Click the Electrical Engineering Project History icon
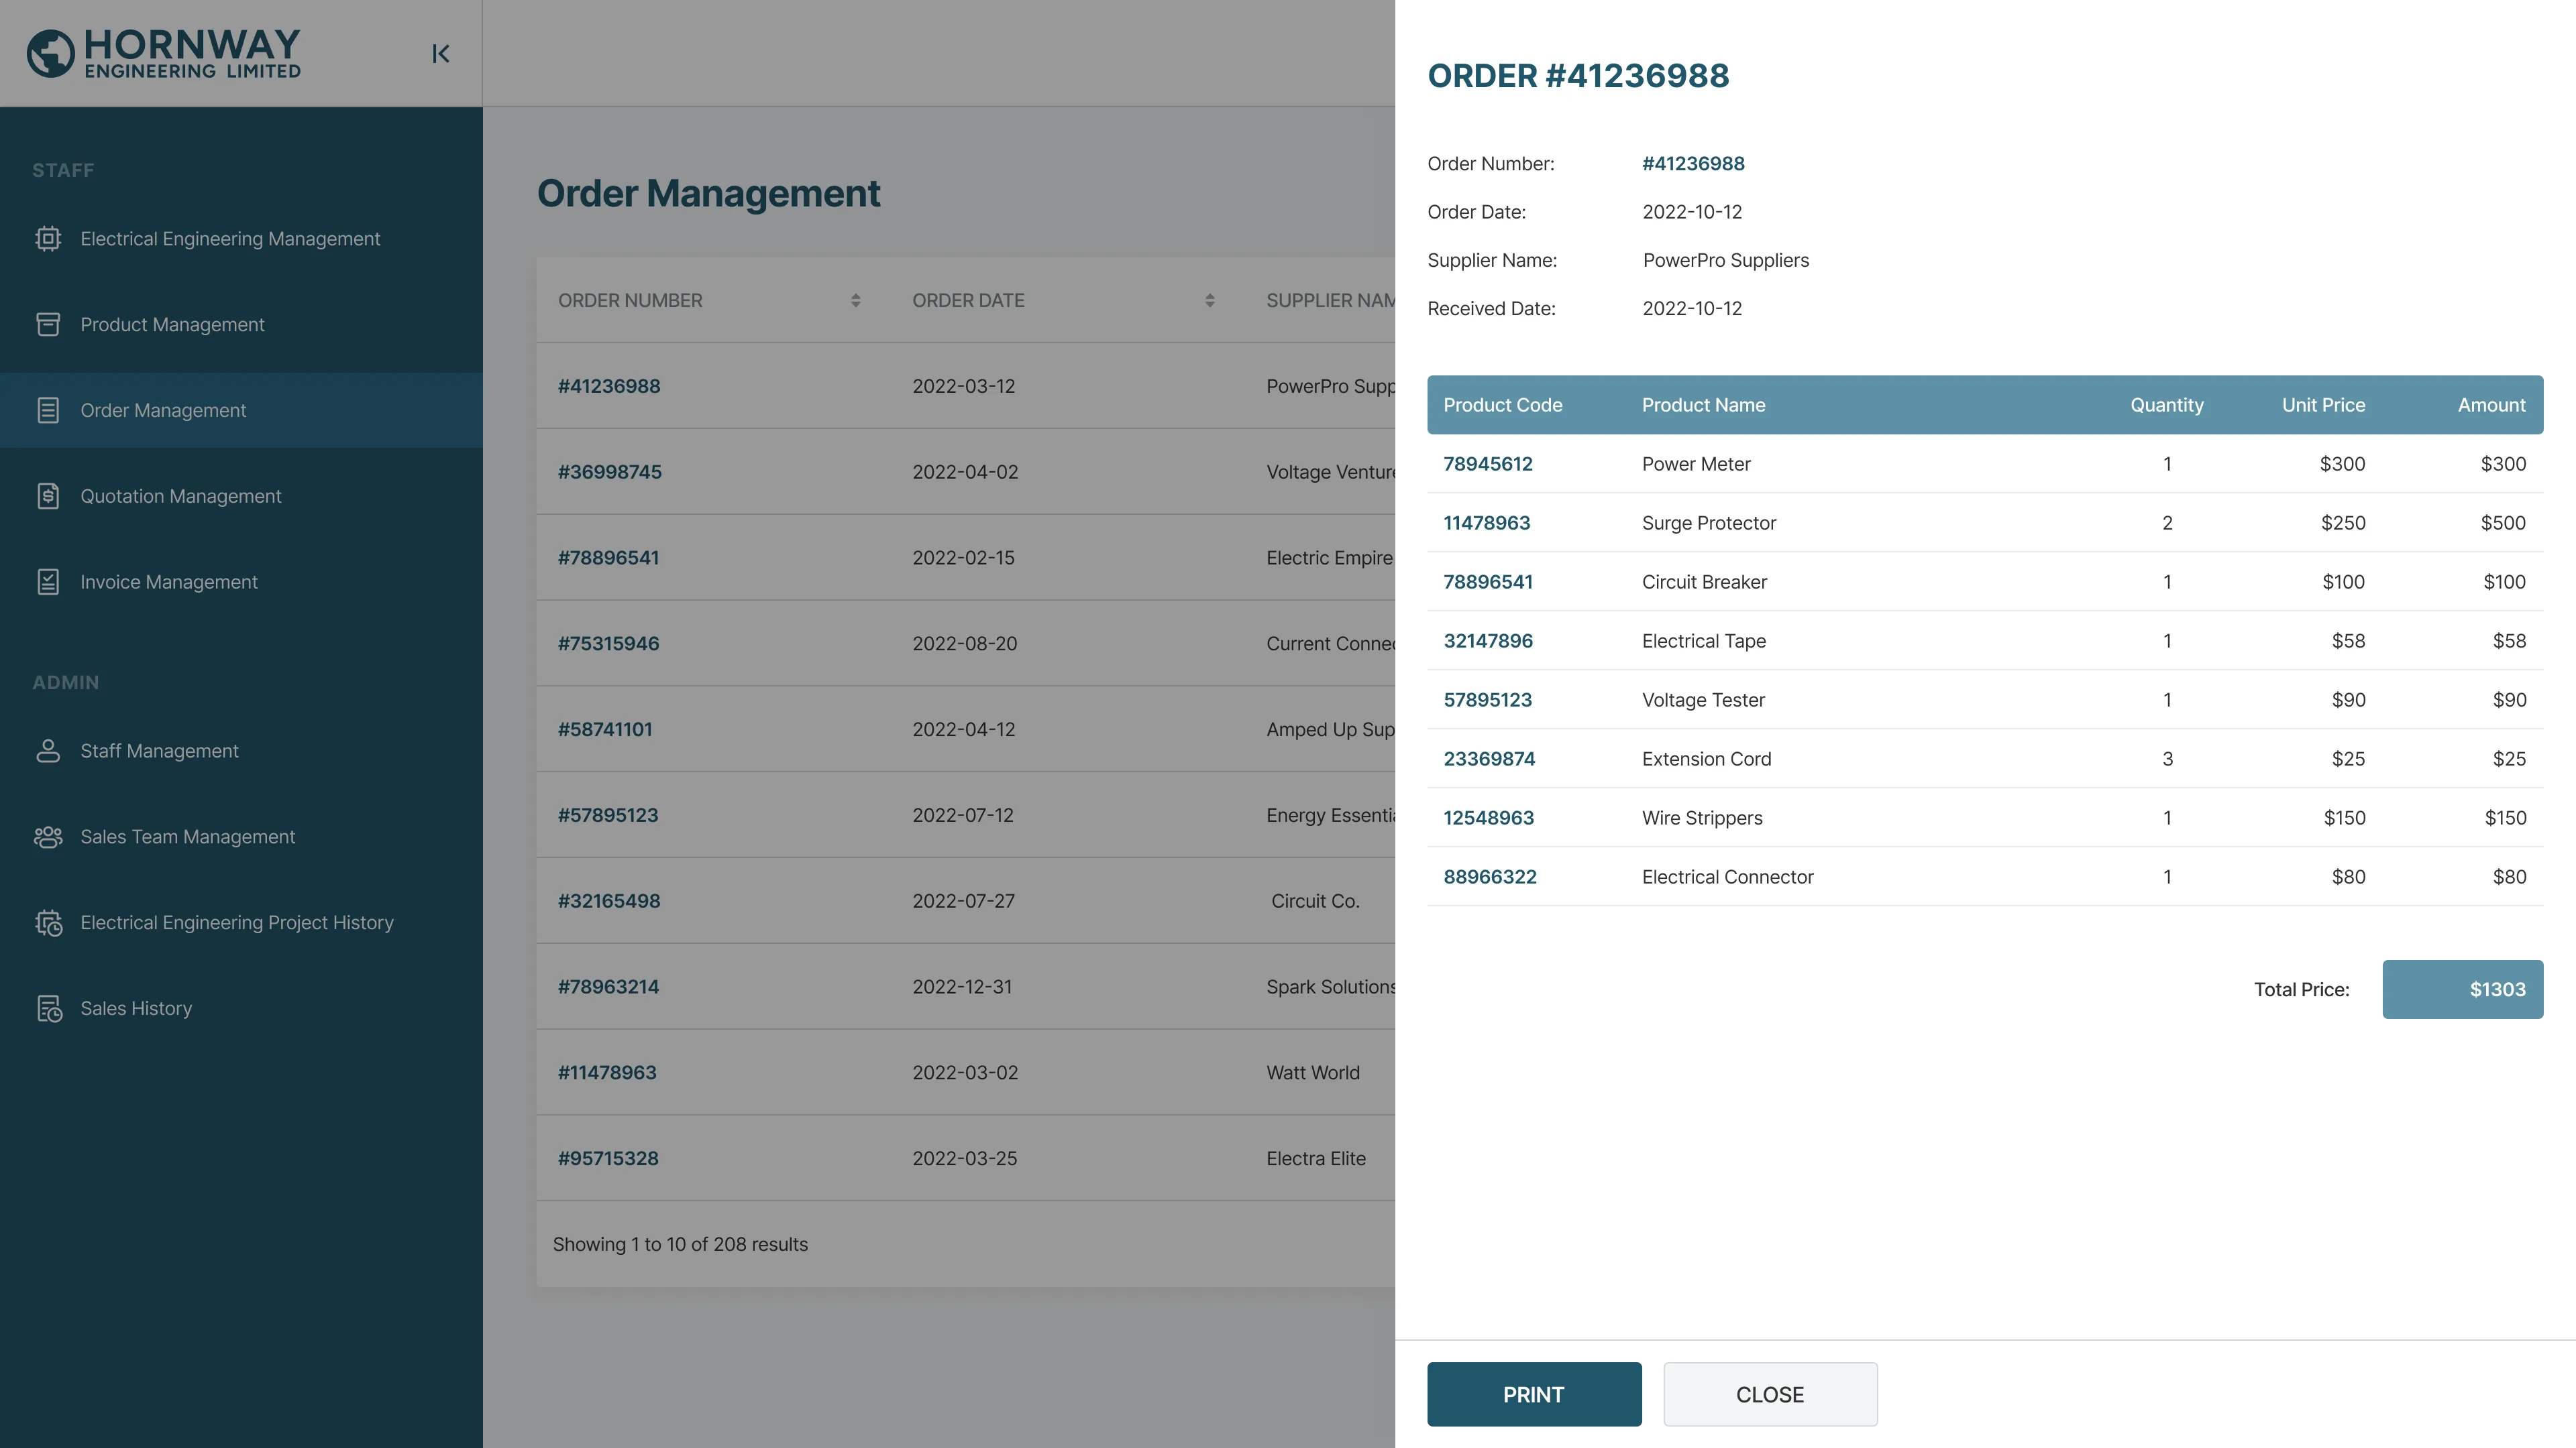 (48, 923)
